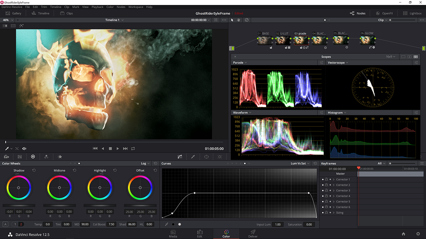
Task: Click the bypass grades icon in node toolbar
Action: tap(247, 20)
